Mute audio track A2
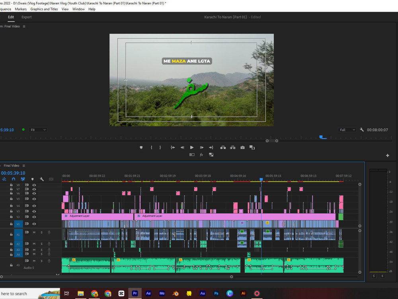Screen dimensions: 398x299 [34, 244]
